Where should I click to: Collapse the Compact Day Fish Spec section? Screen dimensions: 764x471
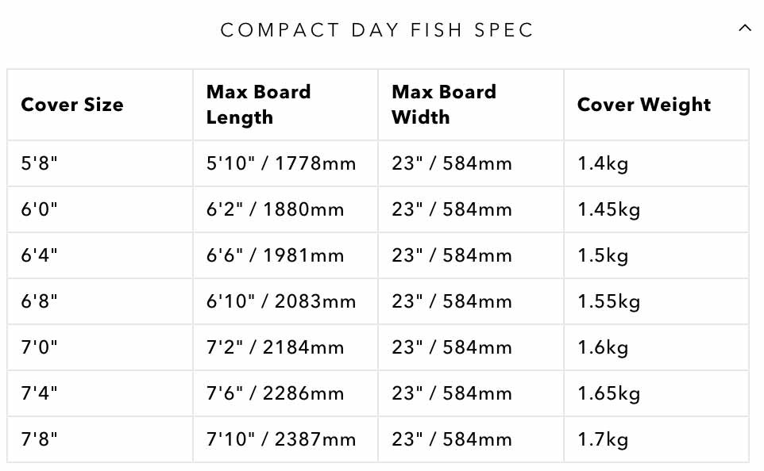(x=744, y=29)
